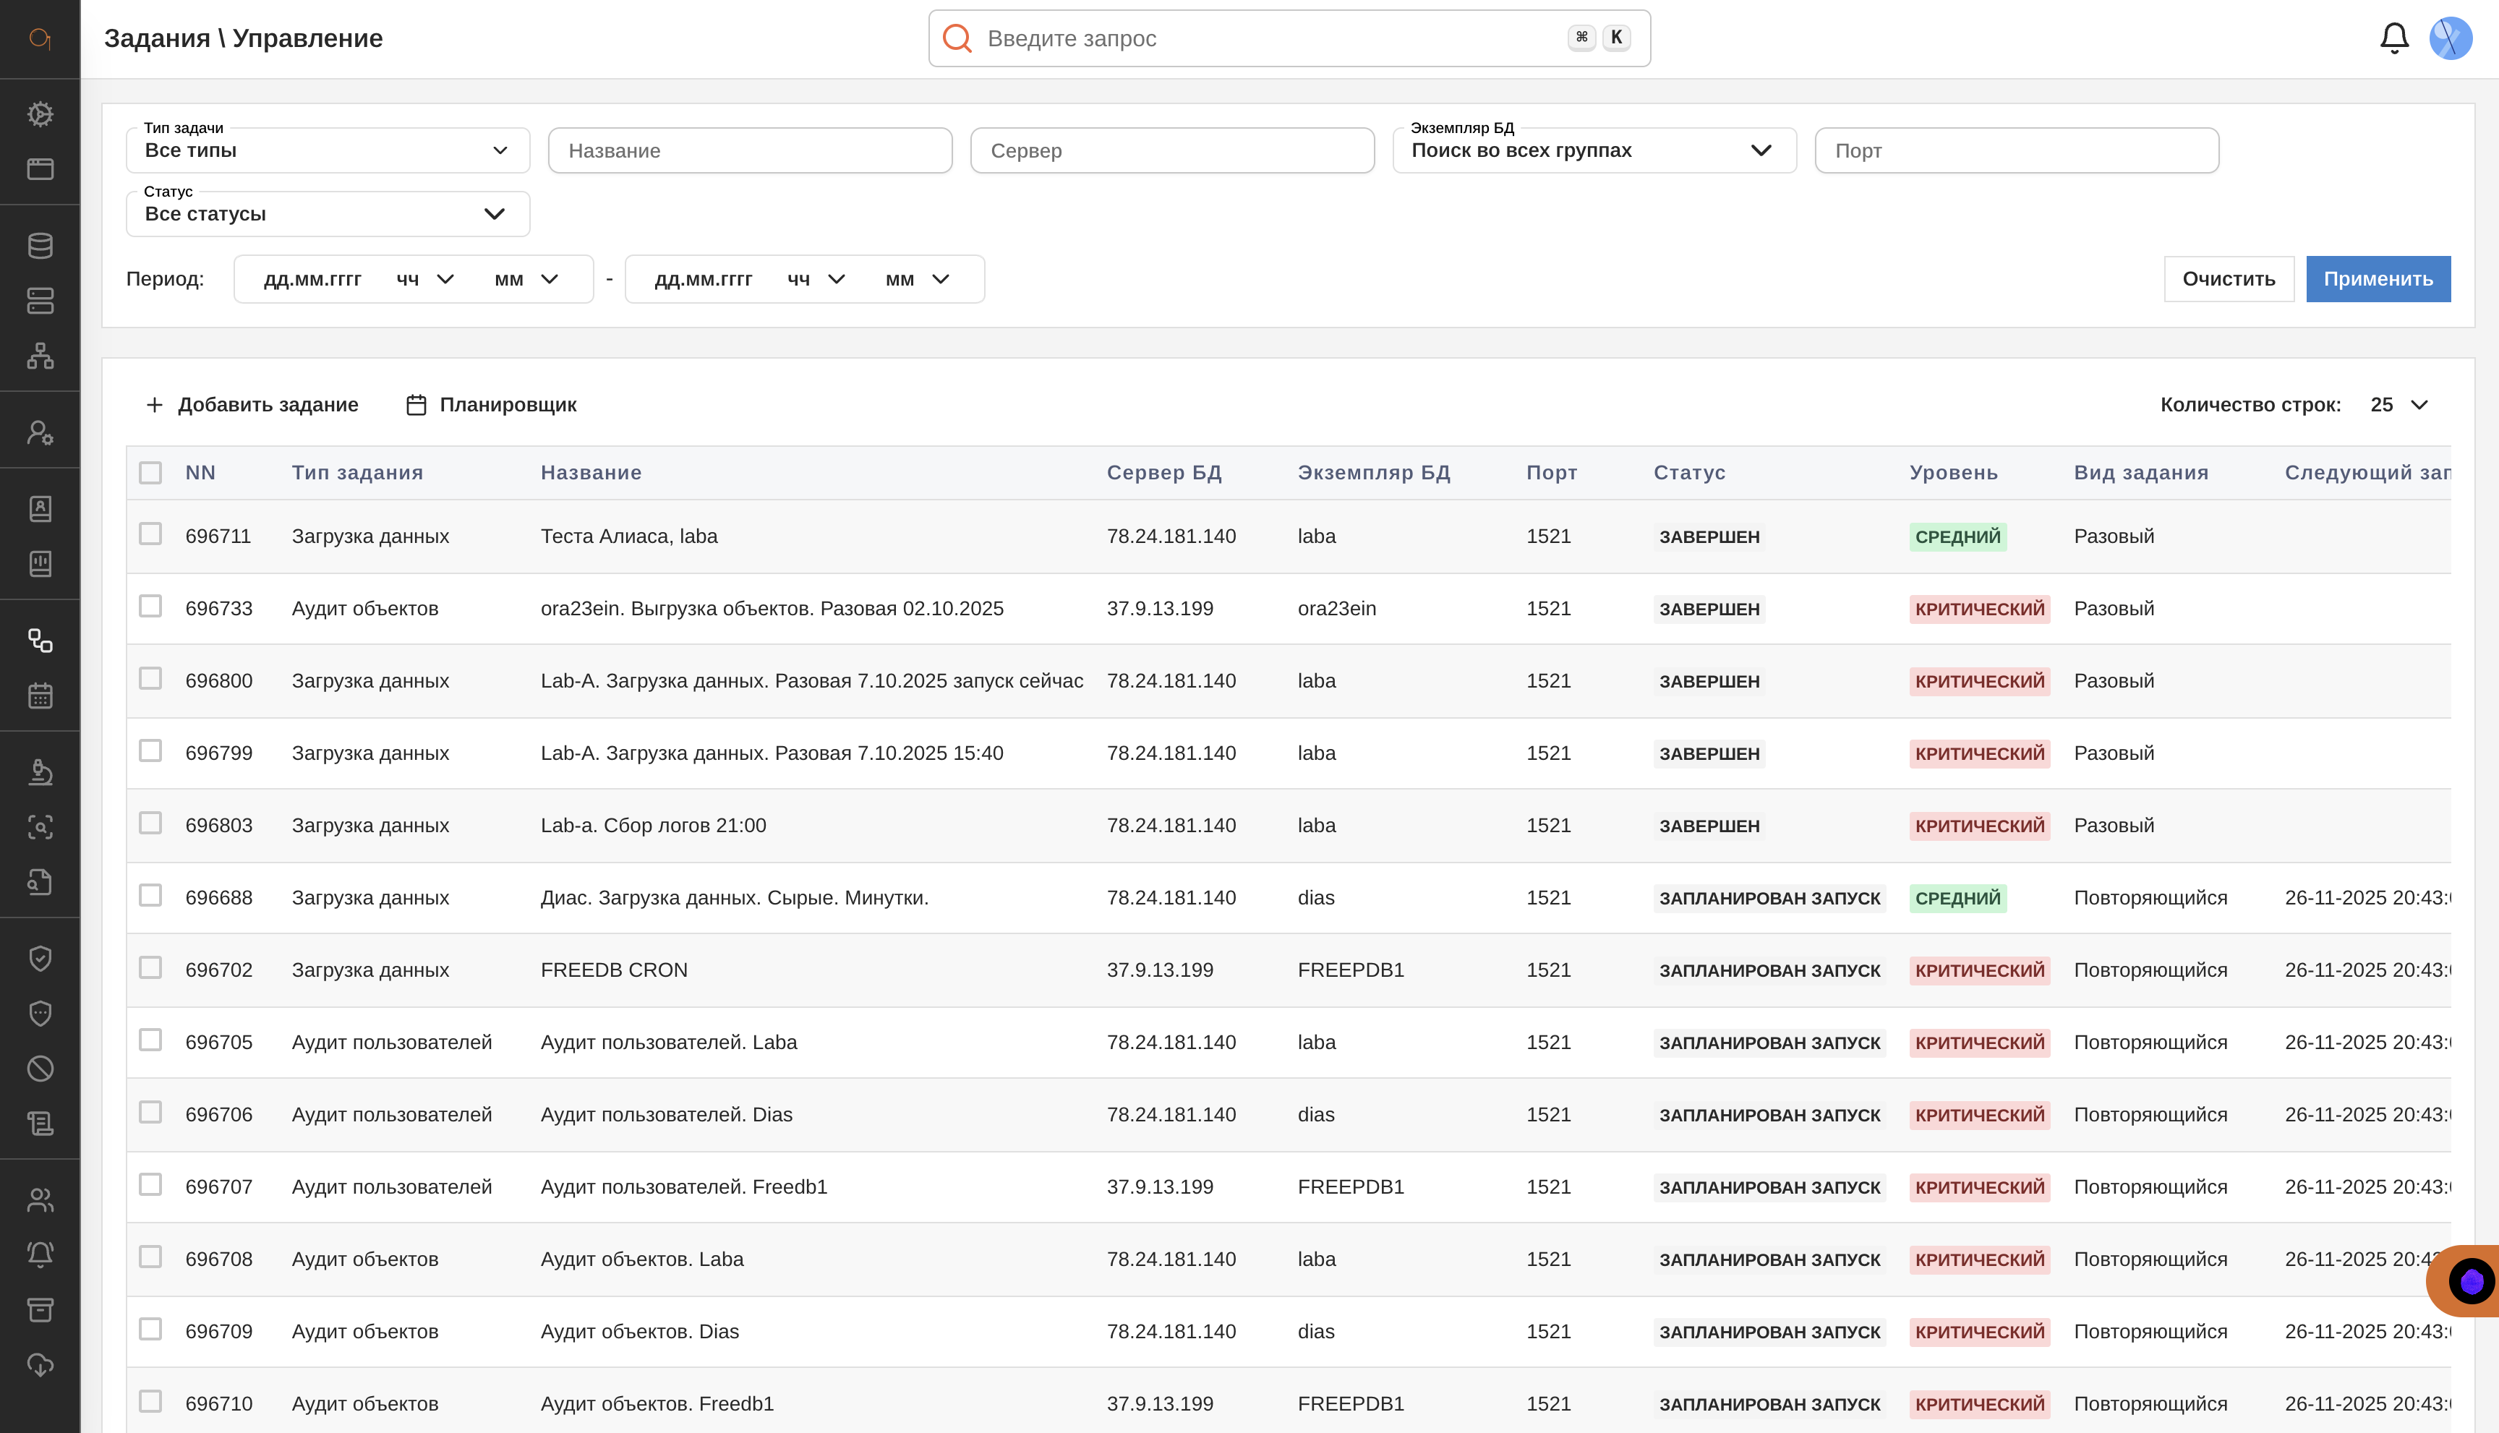Click Добавить задание
Viewport: 2499px width, 1433px height.
click(252, 404)
